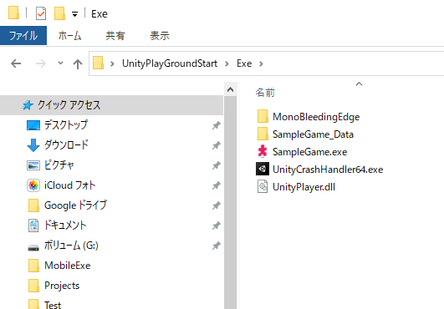Expand the chevron after Exe in address bar
The image size is (444, 309).
261,64
